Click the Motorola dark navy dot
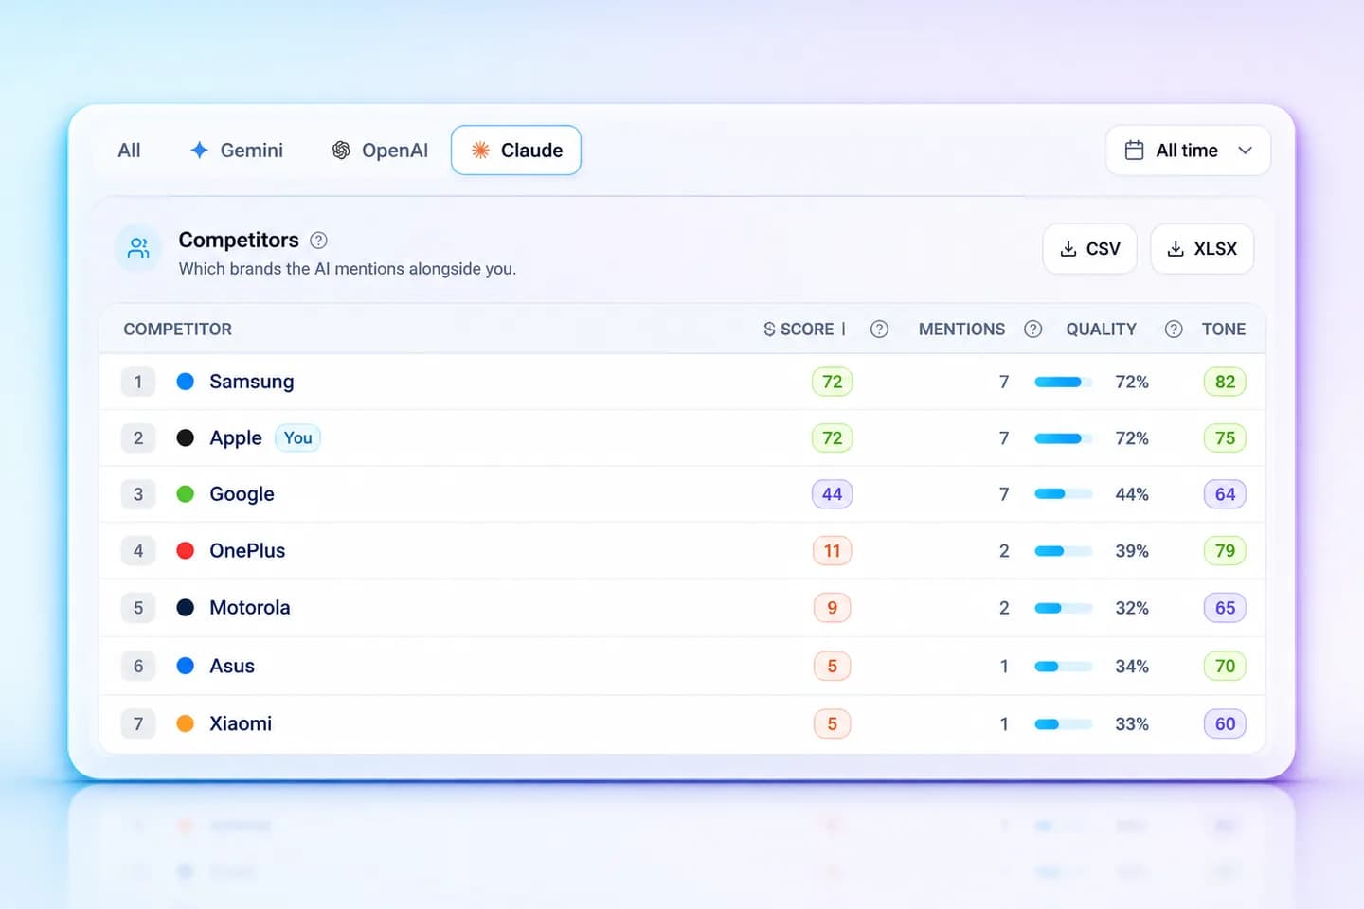The image size is (1364, 909). (x=186, y=608)
